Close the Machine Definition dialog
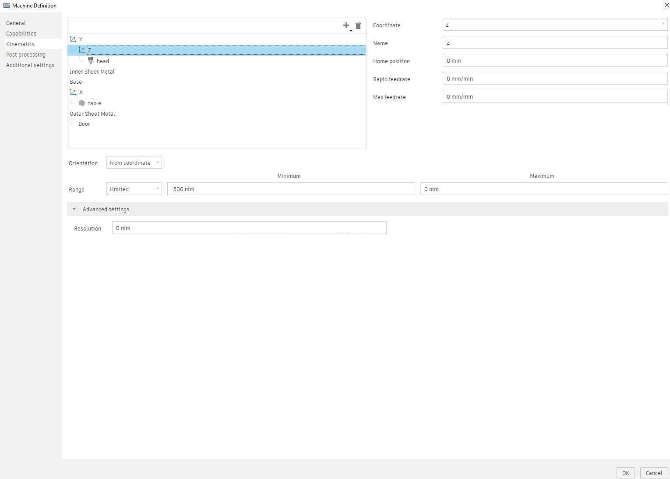The image size is (670, 479). pos(666,5)
